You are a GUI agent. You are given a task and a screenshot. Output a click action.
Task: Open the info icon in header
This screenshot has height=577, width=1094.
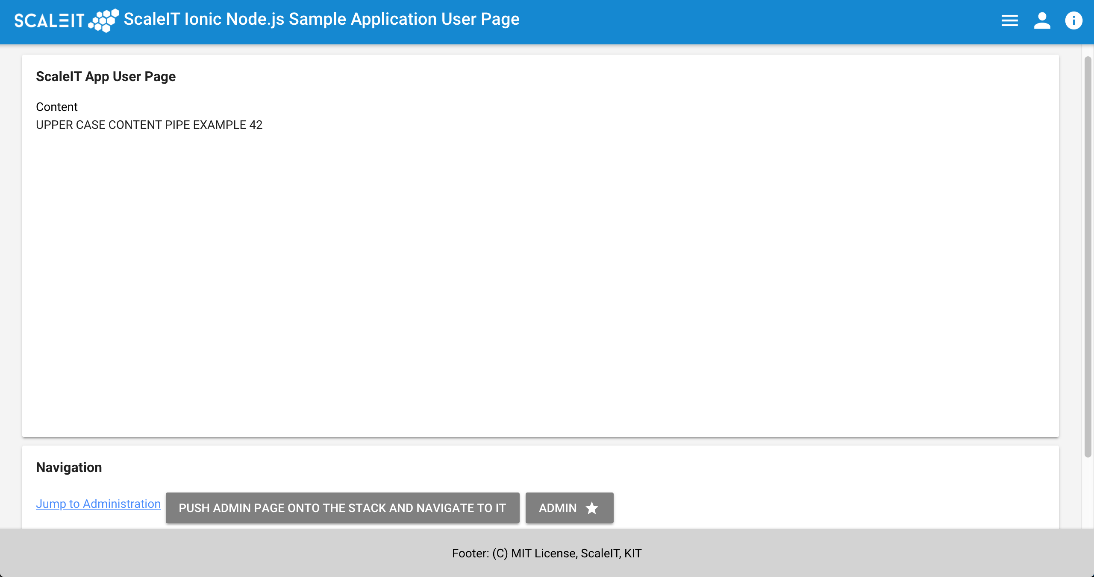pyautogui.click(x=1073, y=20)
